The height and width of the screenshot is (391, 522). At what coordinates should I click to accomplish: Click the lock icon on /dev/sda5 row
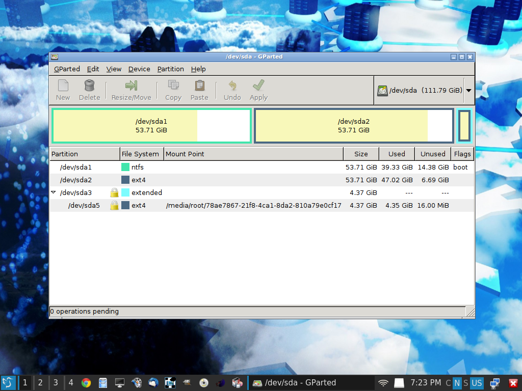[114, 205]
